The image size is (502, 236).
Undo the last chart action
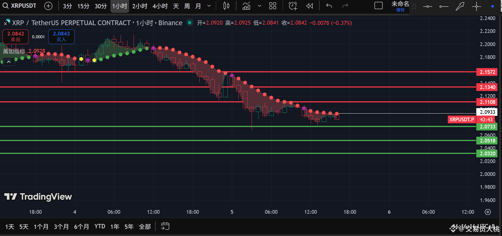[x=329, y=6]
